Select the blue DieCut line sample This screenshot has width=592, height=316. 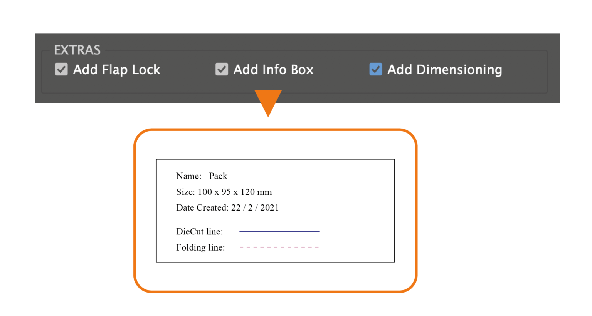point(279,231)
